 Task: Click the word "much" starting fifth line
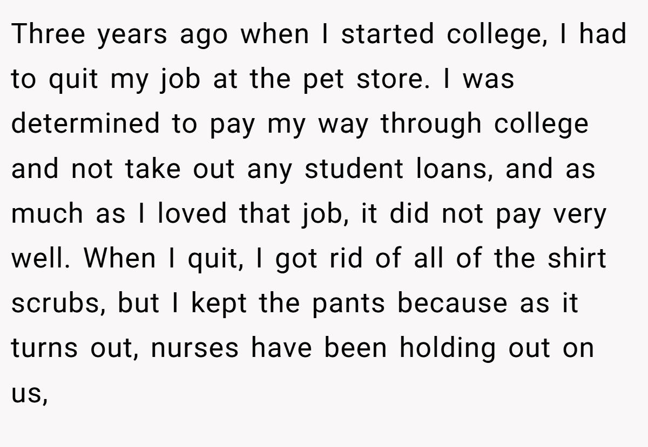pos(47,214)
